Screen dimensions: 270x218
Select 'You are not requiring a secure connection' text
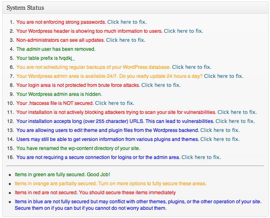98,157
